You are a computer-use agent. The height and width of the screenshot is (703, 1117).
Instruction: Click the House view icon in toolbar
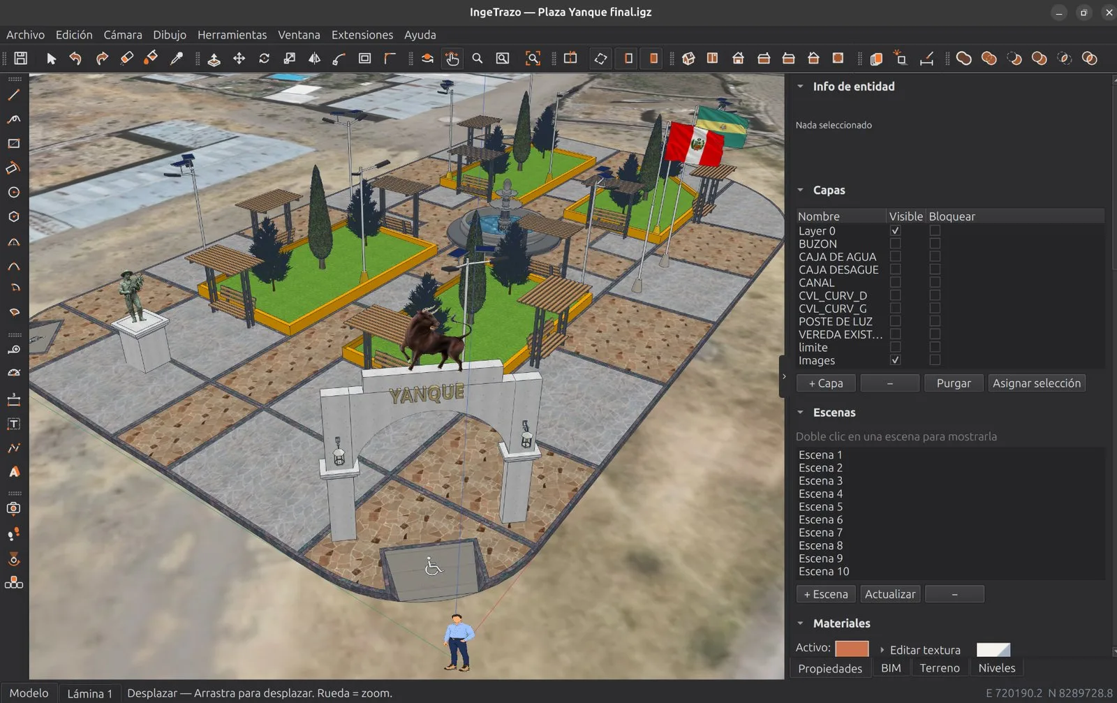click(x=738, y=59)
